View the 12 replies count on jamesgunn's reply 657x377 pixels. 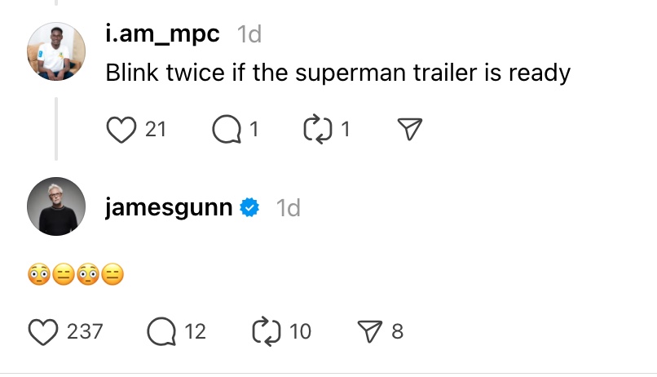(195, 331)
